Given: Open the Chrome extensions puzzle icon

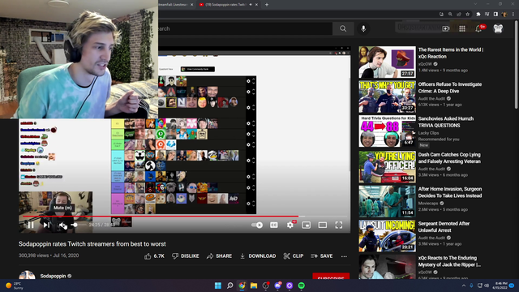Looking at the screenshot, I should (478, 15).
